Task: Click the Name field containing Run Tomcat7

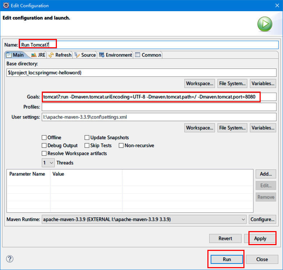Action: [x=149, y=45]
